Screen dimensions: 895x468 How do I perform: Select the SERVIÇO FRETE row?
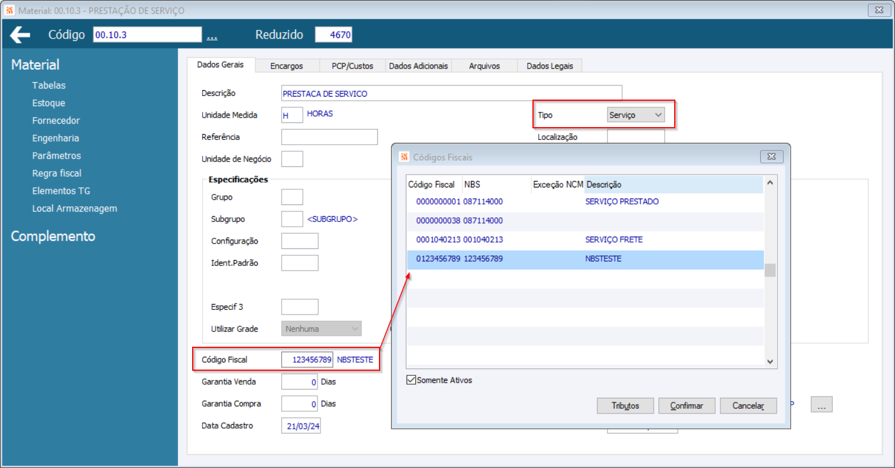(585, 240)
